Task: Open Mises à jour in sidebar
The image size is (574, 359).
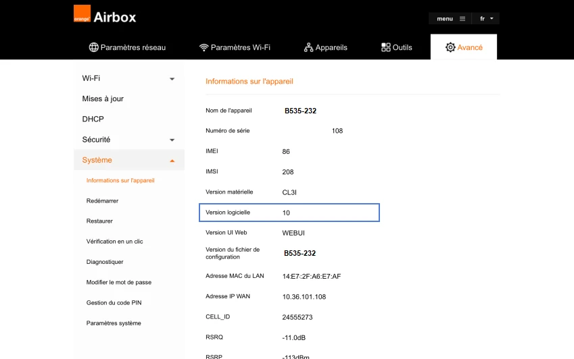Action: point(103,99)
